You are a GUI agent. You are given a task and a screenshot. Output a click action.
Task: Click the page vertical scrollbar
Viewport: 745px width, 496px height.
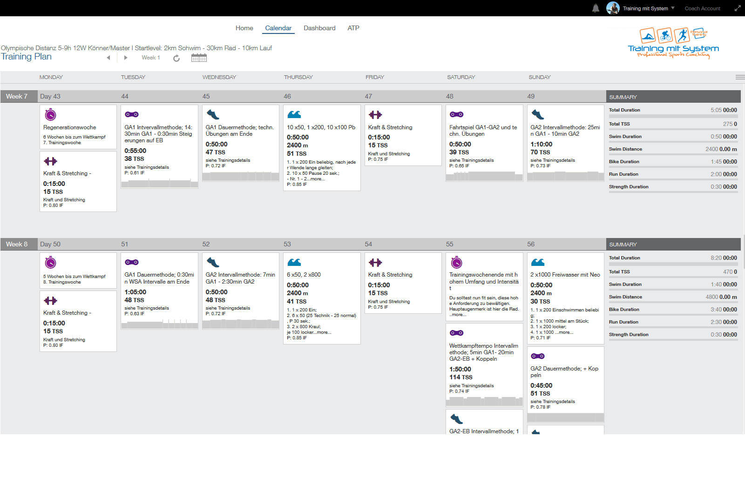(x=744, y=251)
